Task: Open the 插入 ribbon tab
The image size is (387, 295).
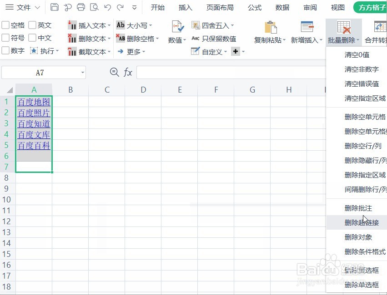Action: pyautogui.click(x=186, y=7)
